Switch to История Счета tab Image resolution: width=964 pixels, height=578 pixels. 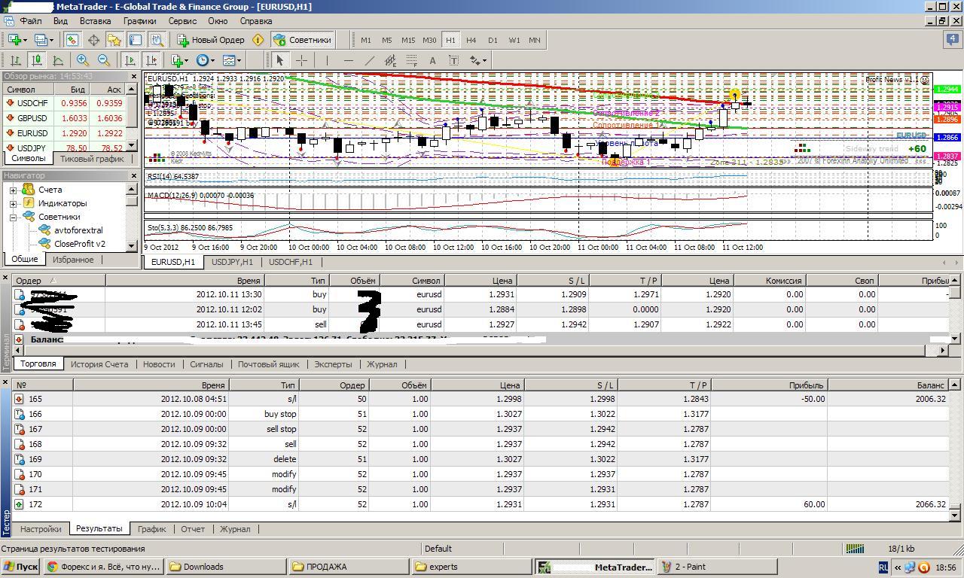99,364
